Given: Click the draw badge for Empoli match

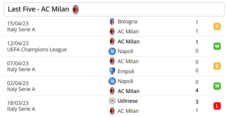Looking at the screenshot, I should point(217,66).
